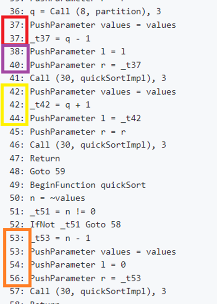Click line 56 "PushParameter r = _t53"
Screen dimensions: 217x304
[85, 278]
